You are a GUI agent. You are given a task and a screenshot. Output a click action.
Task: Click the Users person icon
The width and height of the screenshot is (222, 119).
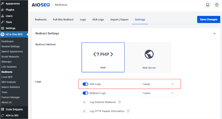click(x=3, y=16)
